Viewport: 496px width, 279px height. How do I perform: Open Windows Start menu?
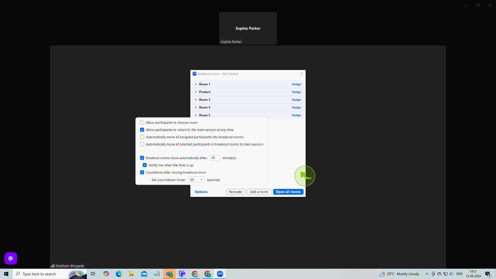point(6,274)
